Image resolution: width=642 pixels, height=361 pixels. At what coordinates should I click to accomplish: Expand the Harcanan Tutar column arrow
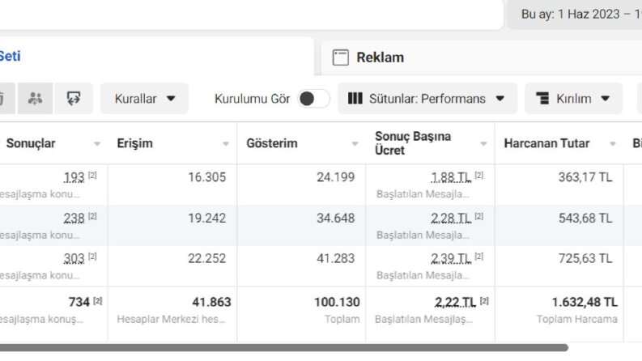coord(613,143)
